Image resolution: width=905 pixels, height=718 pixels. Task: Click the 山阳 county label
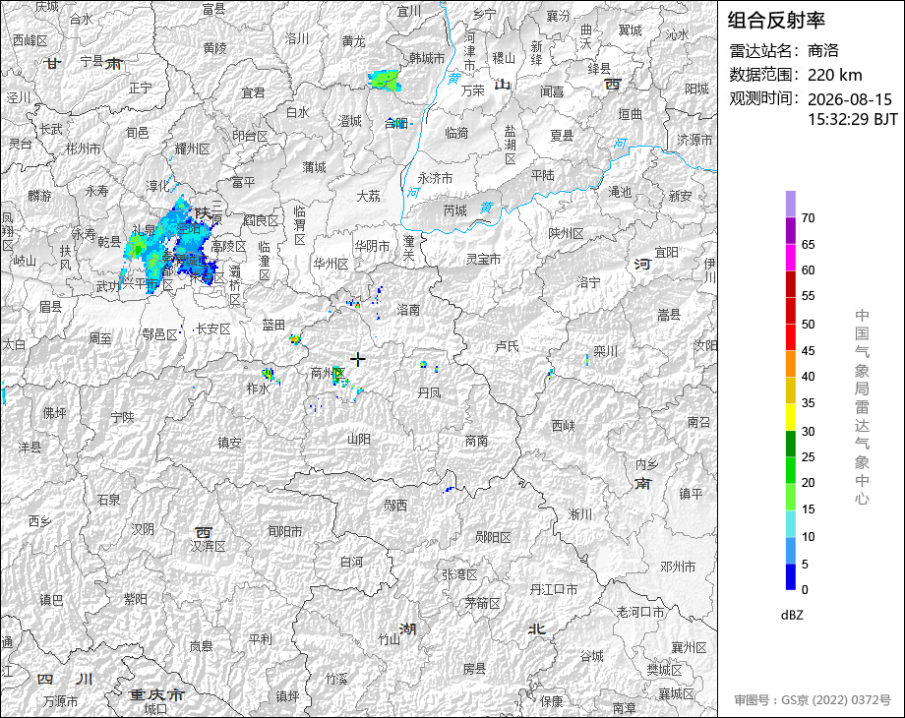pyautogui.click(x=358, y=440)
